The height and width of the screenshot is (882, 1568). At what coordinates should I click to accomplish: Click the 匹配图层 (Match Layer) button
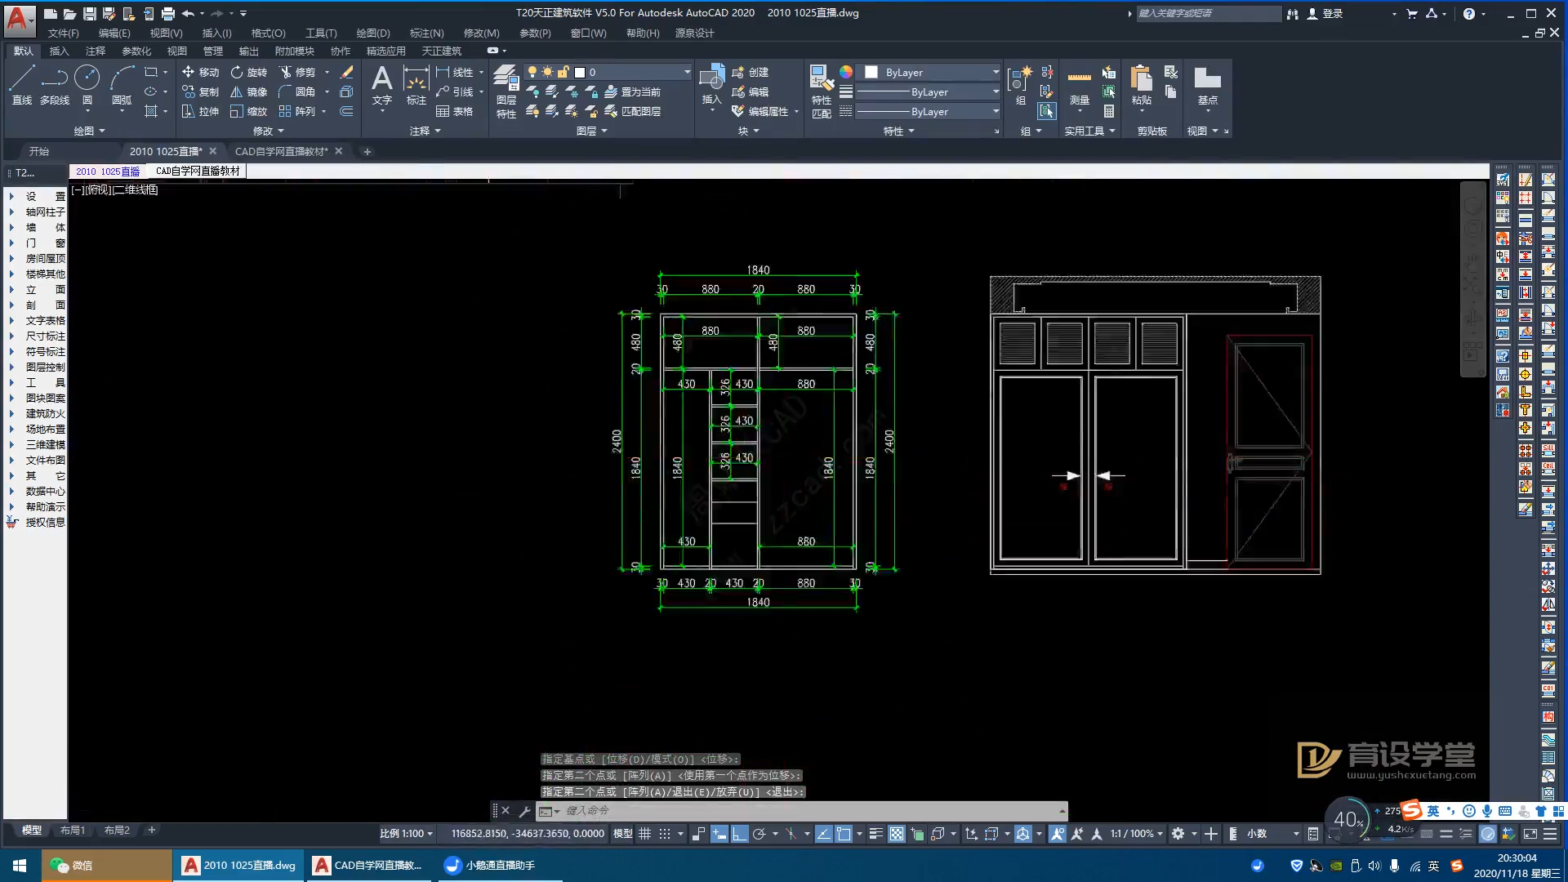[x=633, y=111]
